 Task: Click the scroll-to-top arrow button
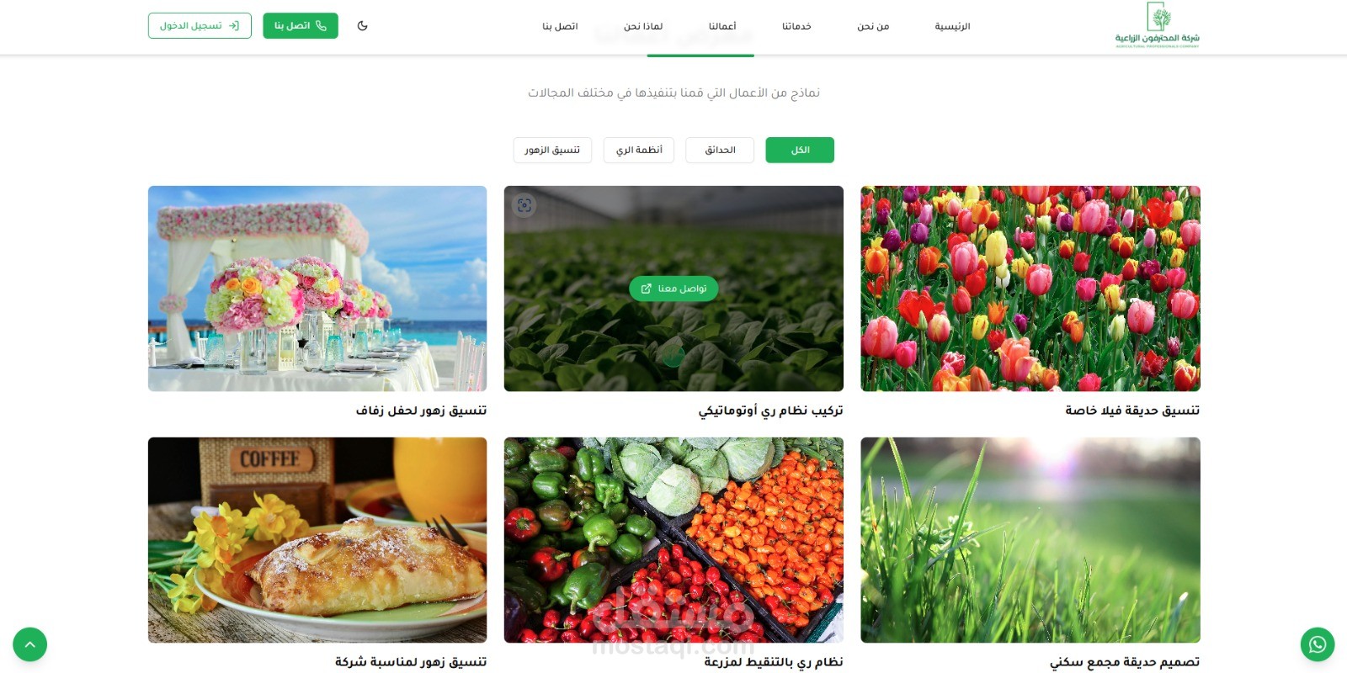29,644
